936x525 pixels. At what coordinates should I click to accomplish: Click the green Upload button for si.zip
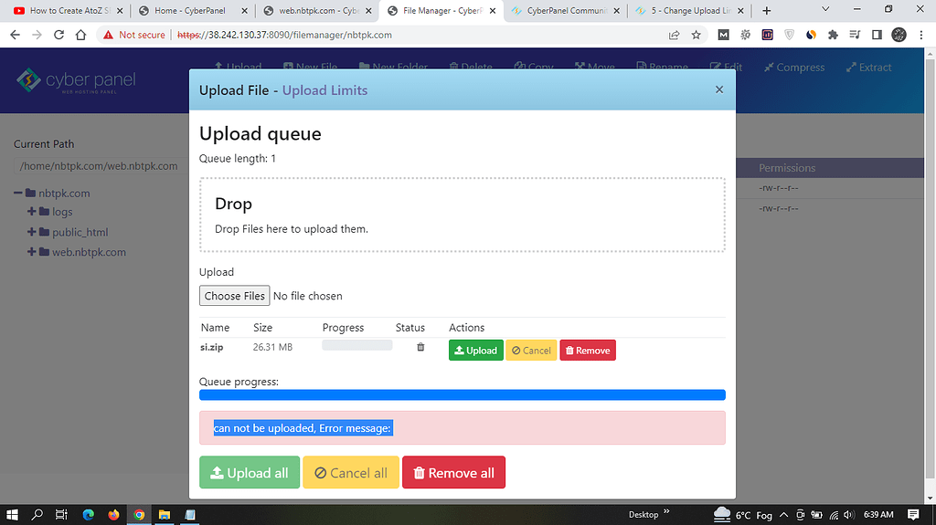(x=475, y=351)
